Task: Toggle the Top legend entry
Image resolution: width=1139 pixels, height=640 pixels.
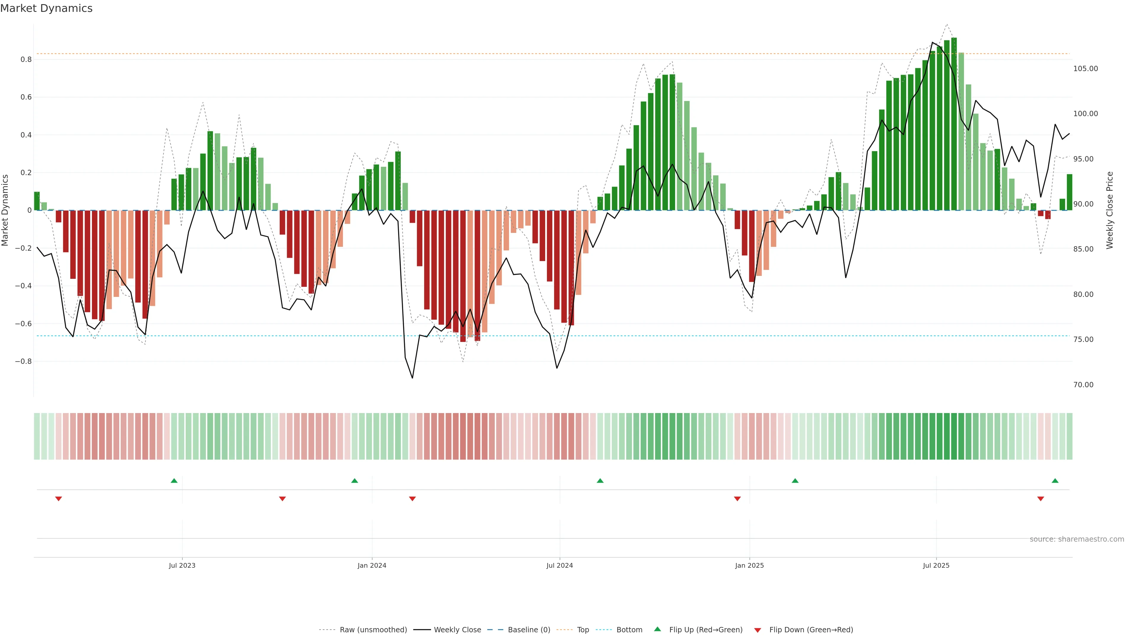Action: coord(583,629)
